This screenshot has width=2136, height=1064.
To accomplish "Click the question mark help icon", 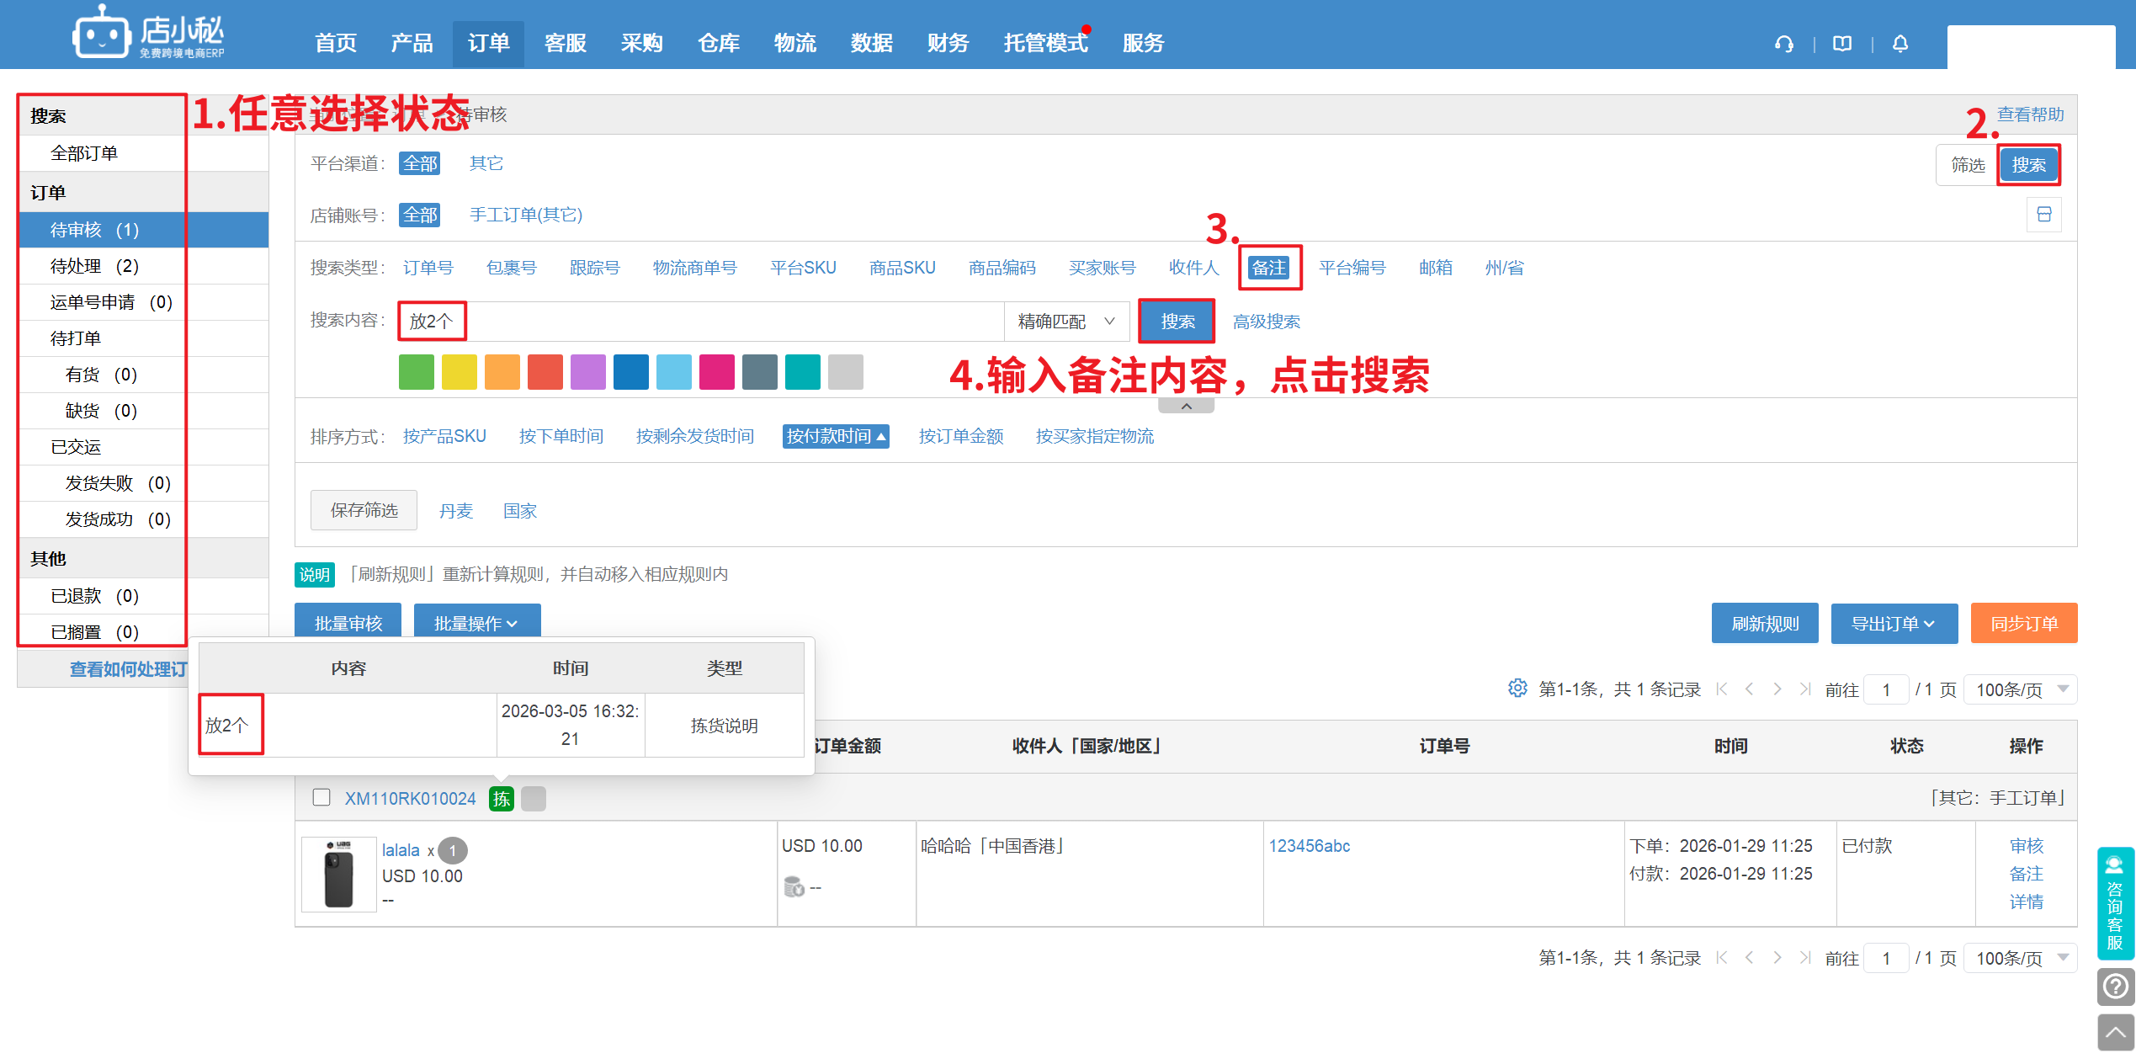I will 2115,987.
